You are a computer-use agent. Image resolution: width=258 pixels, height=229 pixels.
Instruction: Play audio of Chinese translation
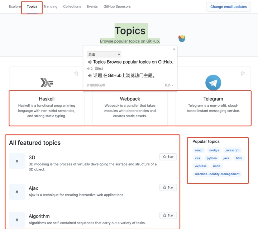click(x=90, y=76)
